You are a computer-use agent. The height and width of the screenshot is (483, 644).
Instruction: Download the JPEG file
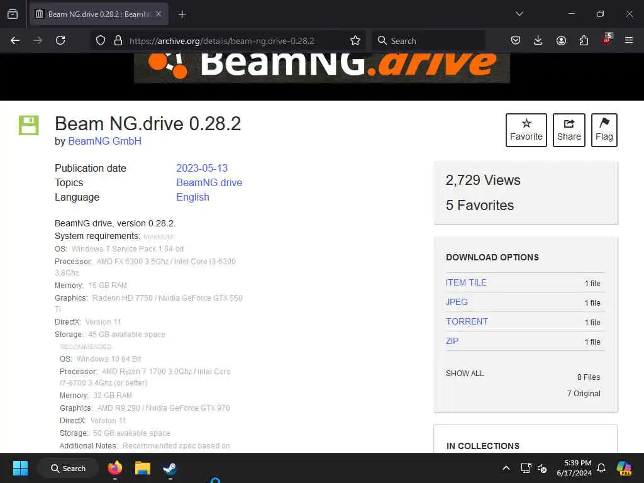tap(457, 302)
